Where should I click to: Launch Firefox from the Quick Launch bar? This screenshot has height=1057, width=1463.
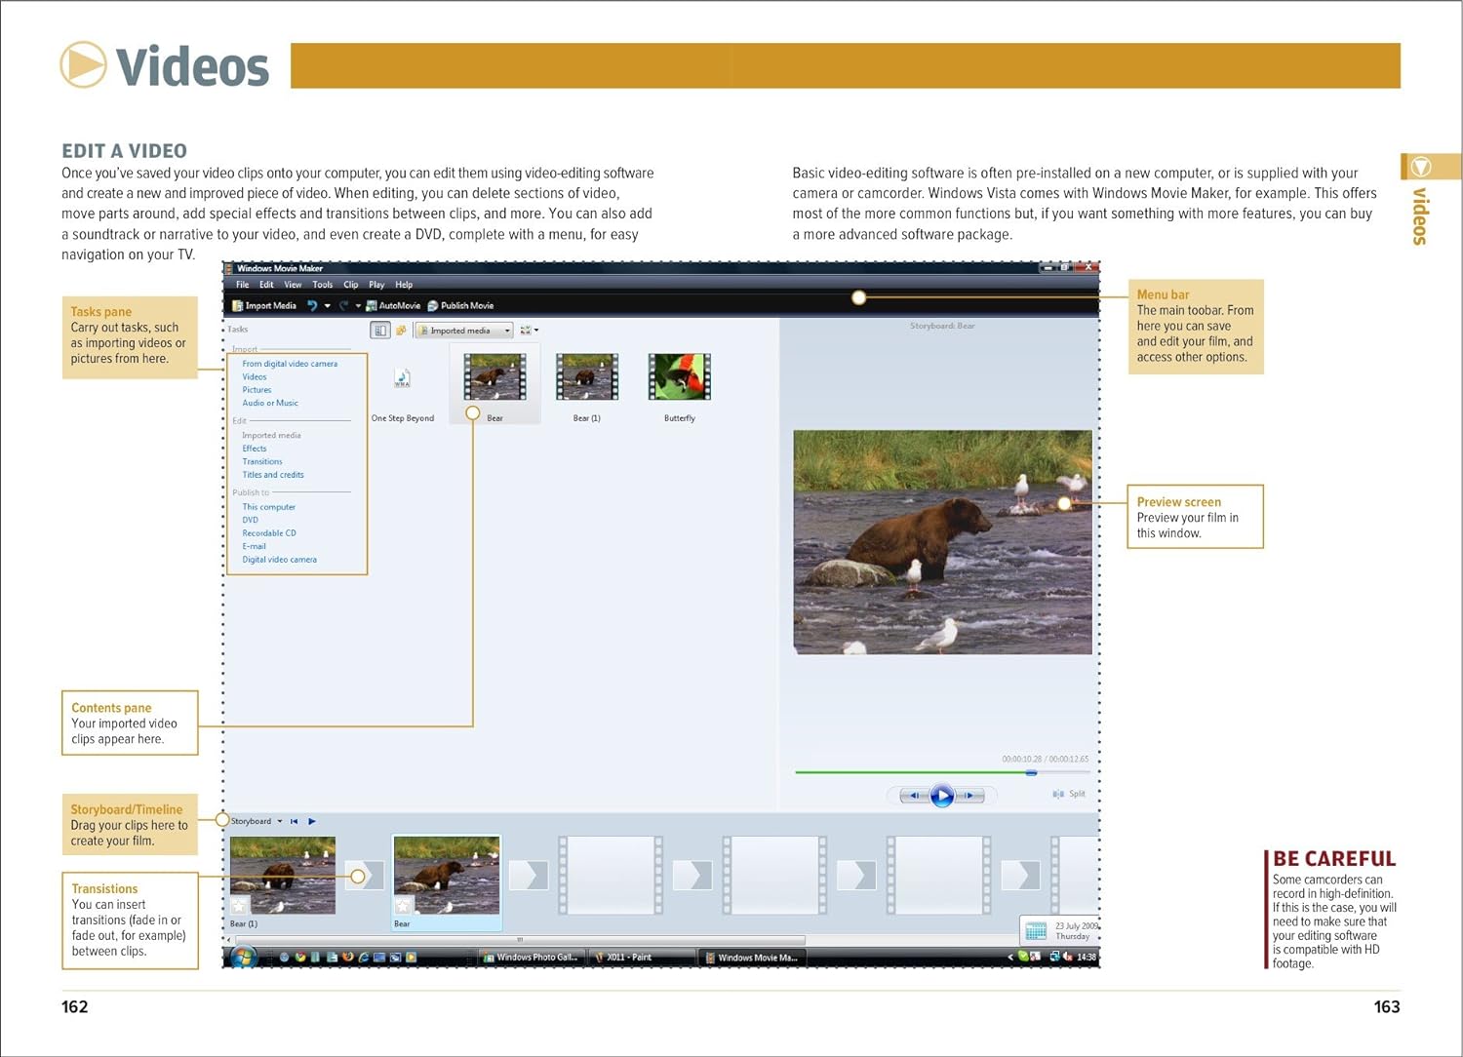click(348, 957)
